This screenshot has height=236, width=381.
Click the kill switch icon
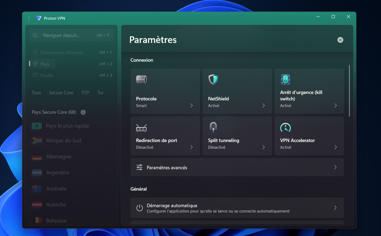(x=285, y=79)
